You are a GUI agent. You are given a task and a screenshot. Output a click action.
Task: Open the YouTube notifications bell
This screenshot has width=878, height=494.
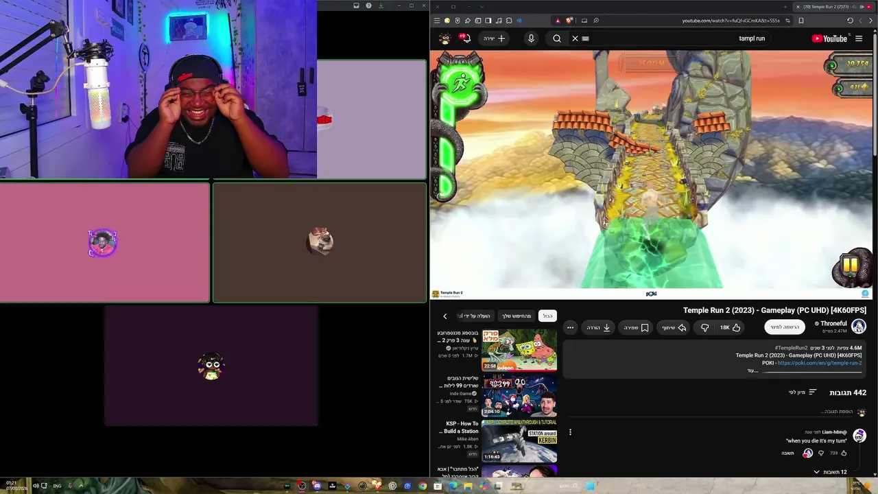[x=466, y=38]
